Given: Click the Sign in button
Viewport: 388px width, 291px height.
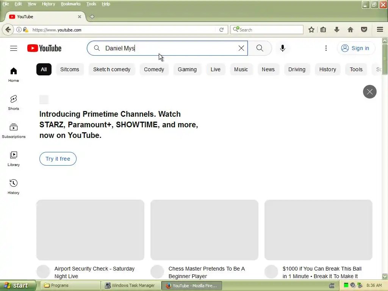Looking at the screenshot, I should (356, 48).
